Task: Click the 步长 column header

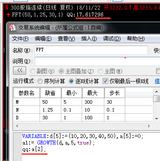Action: pos(115,93)
